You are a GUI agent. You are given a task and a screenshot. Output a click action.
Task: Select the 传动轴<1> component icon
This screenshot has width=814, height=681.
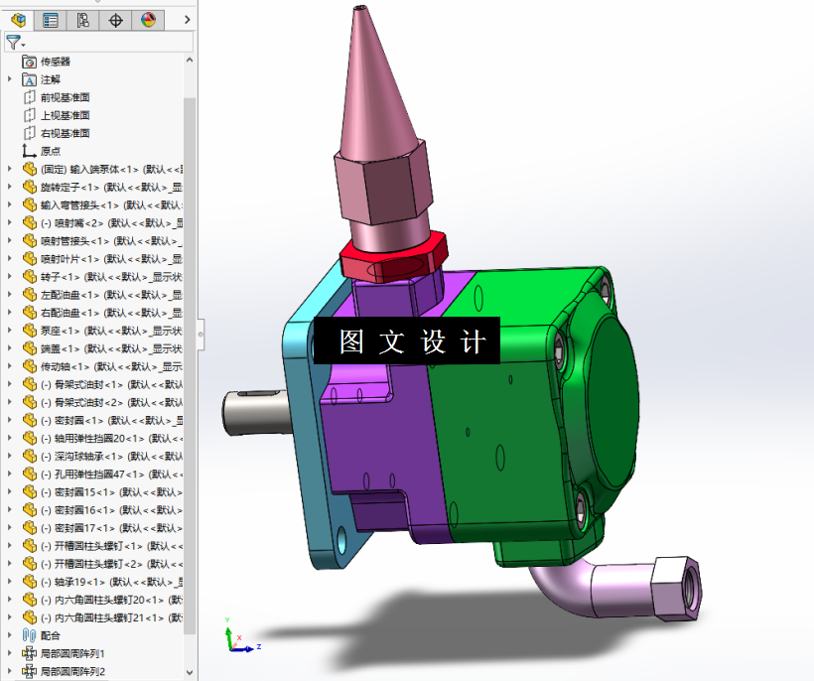point(30,366)
